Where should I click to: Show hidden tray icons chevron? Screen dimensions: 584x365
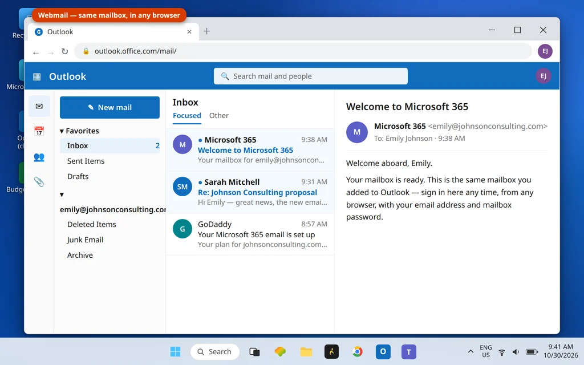tap(471, 351)
